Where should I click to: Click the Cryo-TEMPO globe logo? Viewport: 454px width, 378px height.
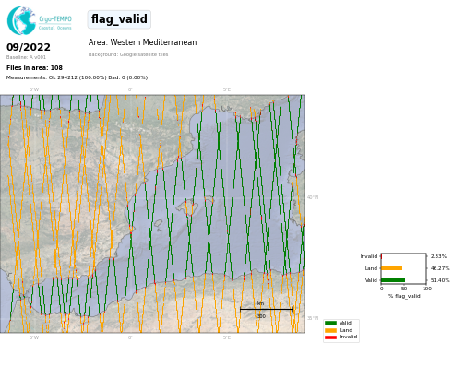coord(21,20)
